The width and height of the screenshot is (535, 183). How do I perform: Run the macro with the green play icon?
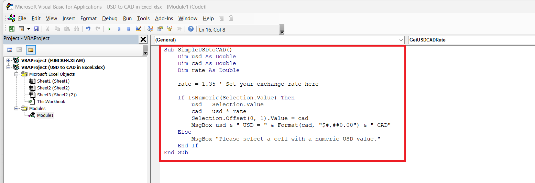pos(109,29)
